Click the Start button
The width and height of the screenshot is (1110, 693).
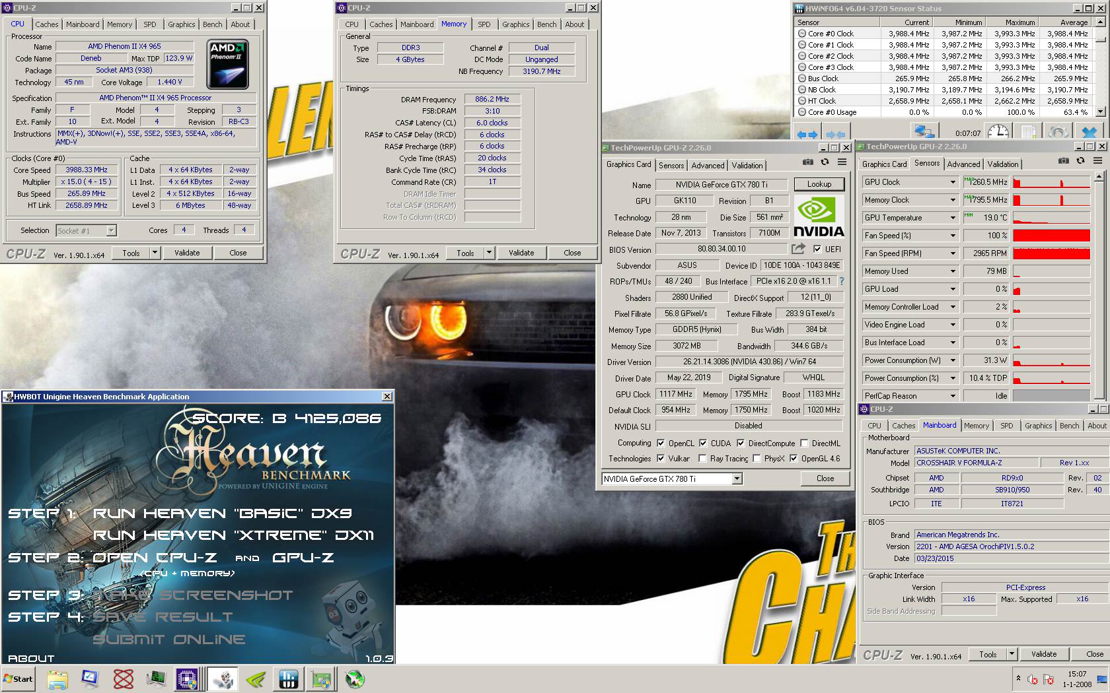coord(18,679)
